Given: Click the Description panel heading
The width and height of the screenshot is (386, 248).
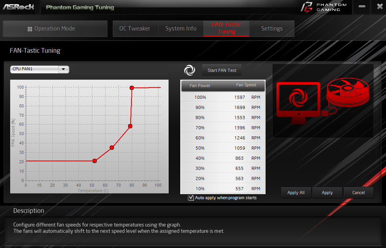Looking at the screenshot, I should click(29, 211).
